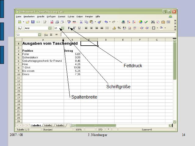The image size is (195, 146).
Task: Switch to the Tabelle2 sheet tab
Action: 48,125
